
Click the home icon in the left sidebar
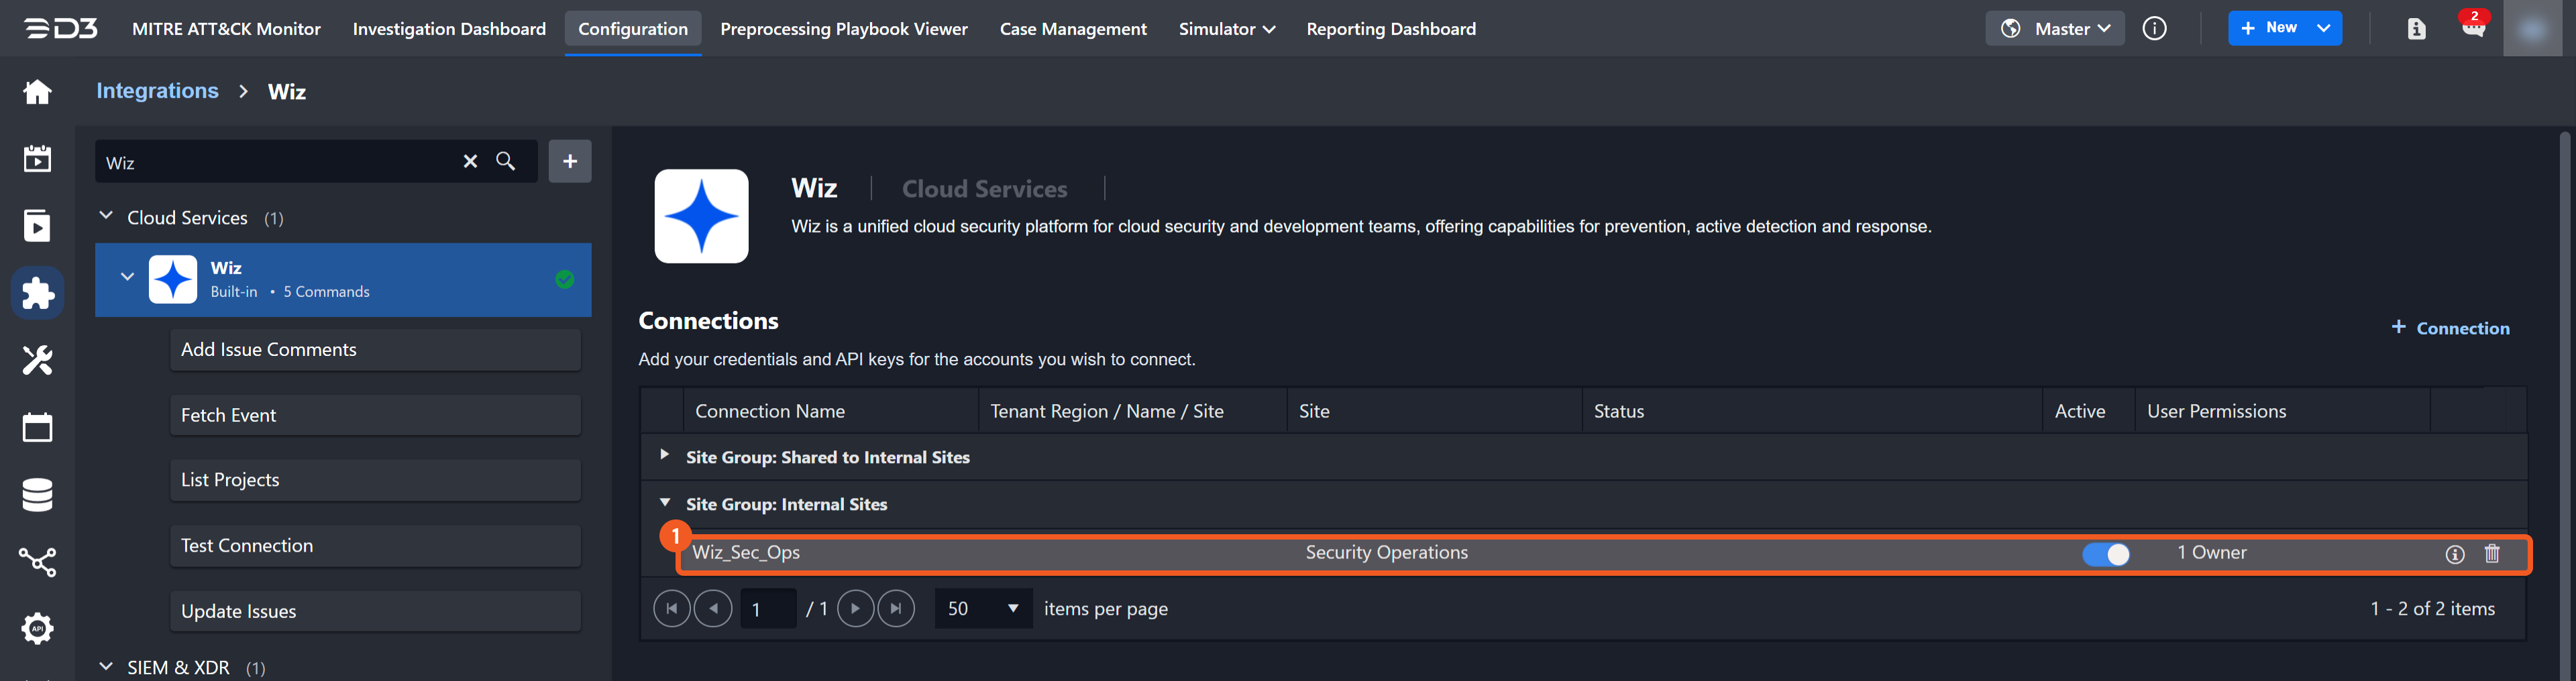(37, 92)
